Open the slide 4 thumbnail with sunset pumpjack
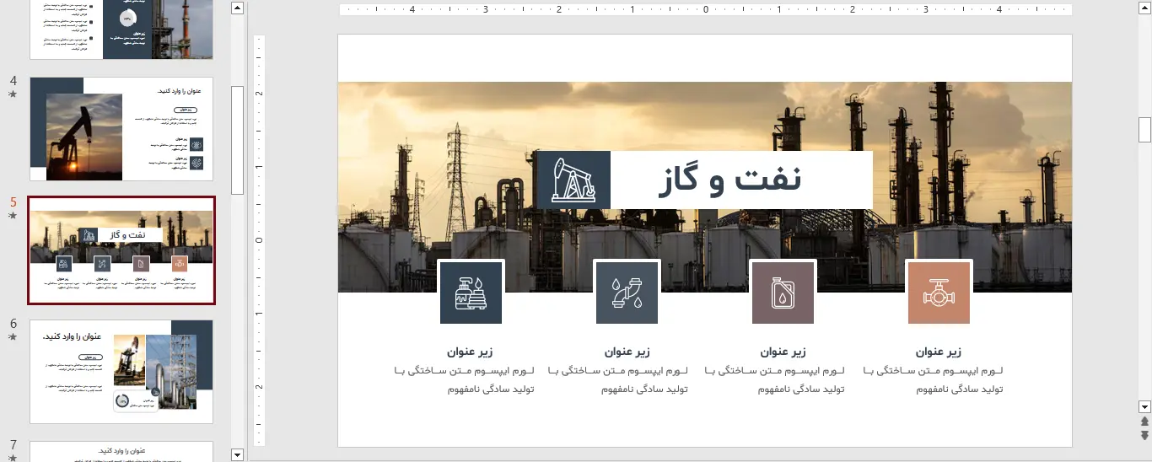This screenshot has width=1152, height=462. [x=121, y=129]
